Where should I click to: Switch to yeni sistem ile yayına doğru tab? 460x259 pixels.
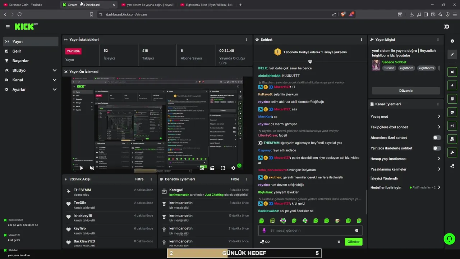(x=147, y=5)
